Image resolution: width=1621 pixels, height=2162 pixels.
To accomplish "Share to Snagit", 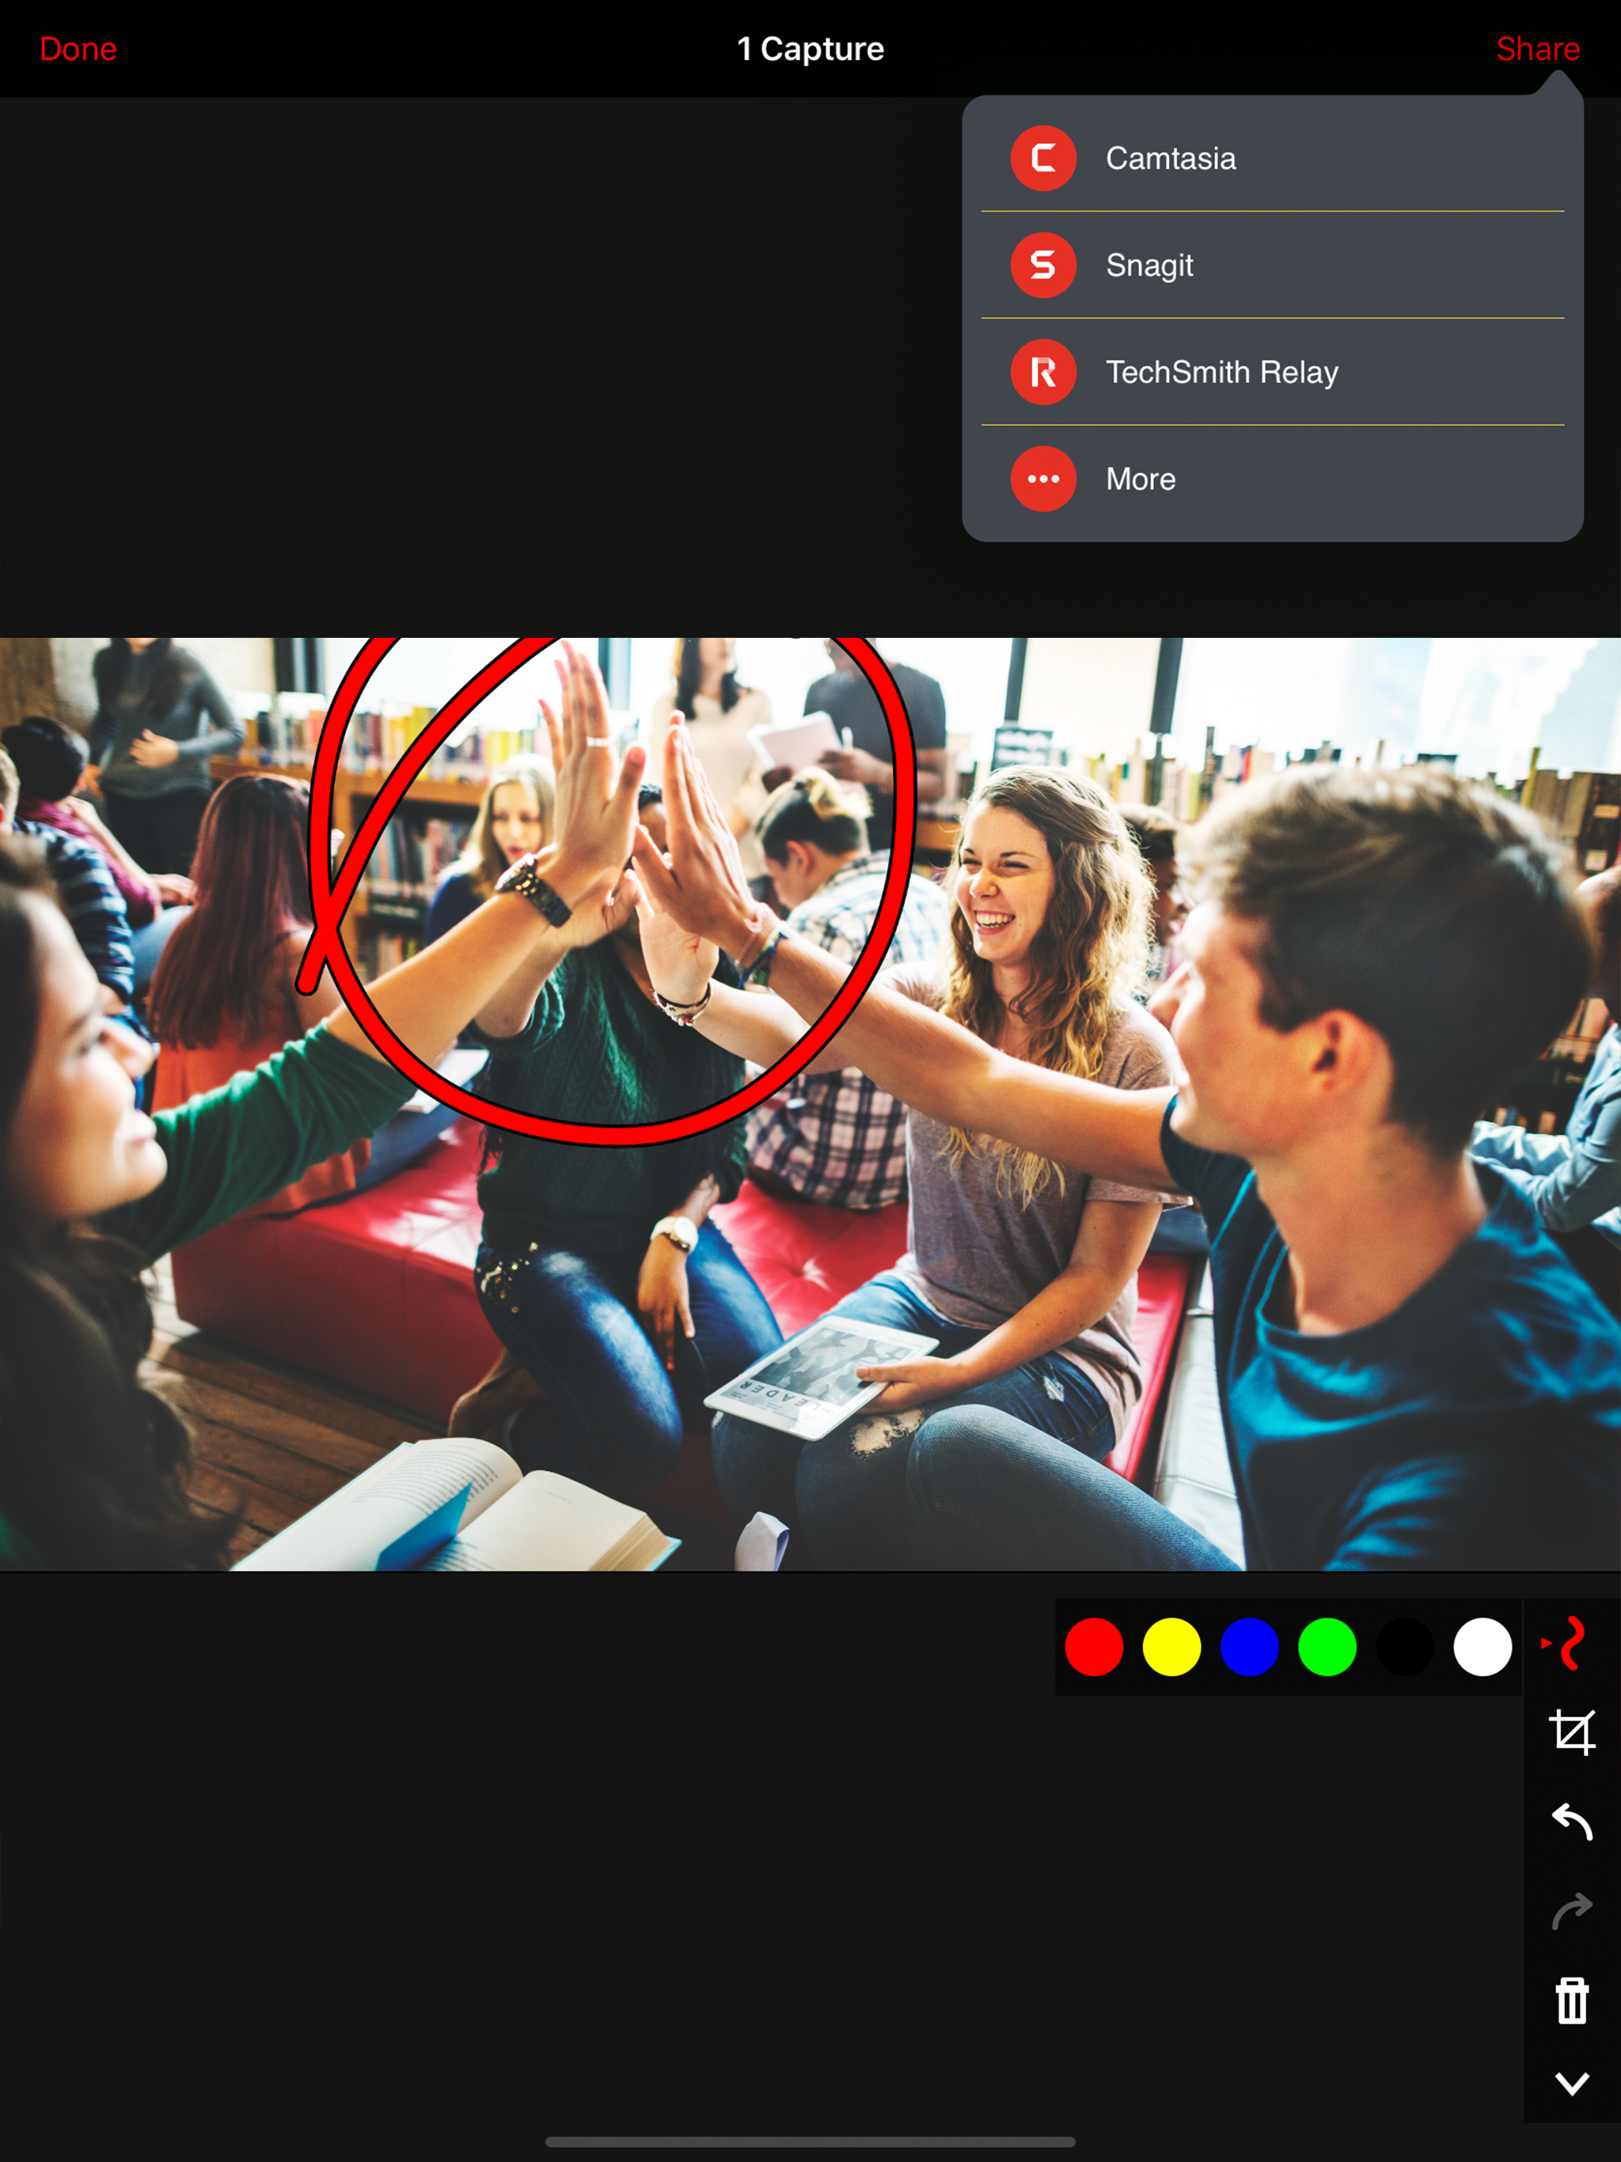I will (1272, 265).
